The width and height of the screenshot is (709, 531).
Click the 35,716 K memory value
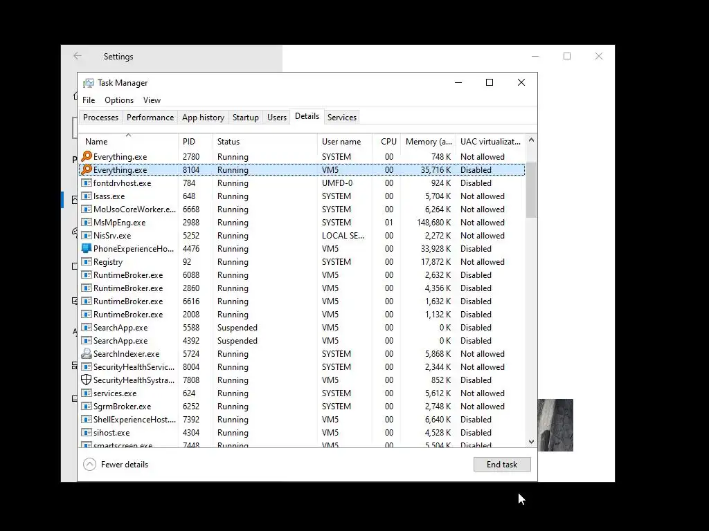(x=436, y=170)
